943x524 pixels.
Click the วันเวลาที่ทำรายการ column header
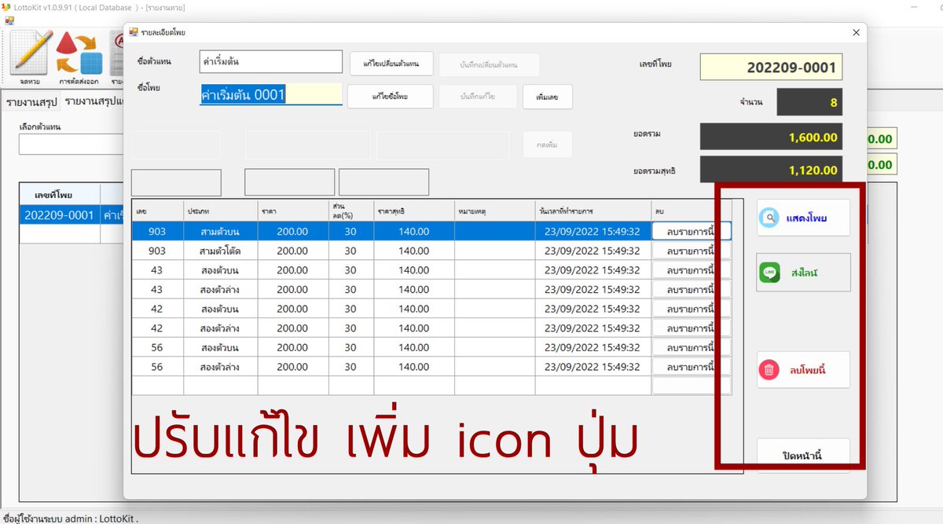[x=593, y=211]
